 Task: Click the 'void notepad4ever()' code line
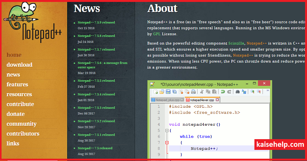click(x=195, y=125)
